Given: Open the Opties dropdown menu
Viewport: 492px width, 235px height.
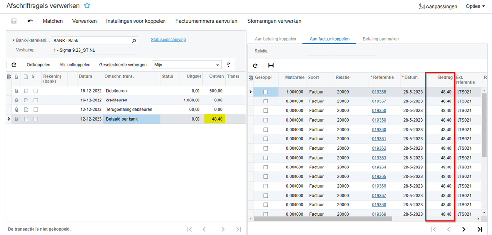Looking at the screenshot, I should click(475, 6).
